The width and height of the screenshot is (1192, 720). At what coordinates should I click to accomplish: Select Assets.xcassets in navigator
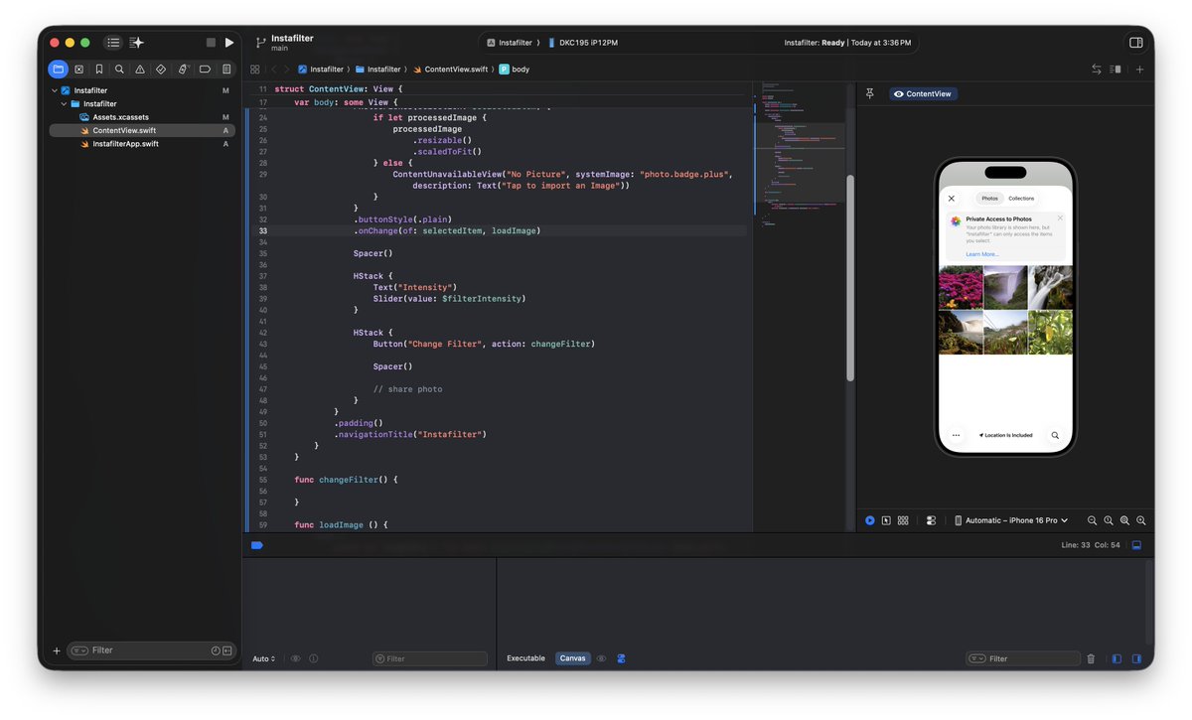click(142, 117)
